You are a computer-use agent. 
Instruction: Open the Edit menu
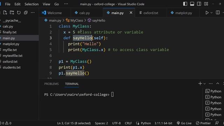[x=17, y=4]
